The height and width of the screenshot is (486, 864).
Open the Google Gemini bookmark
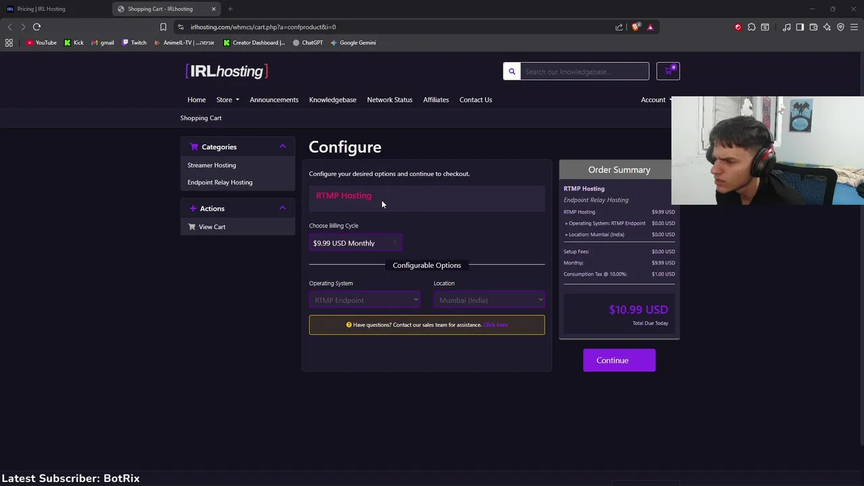(x=353, y=43)
